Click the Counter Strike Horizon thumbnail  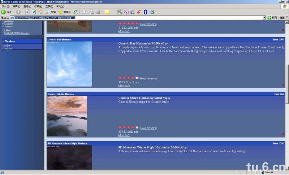[x=67, y=116]
